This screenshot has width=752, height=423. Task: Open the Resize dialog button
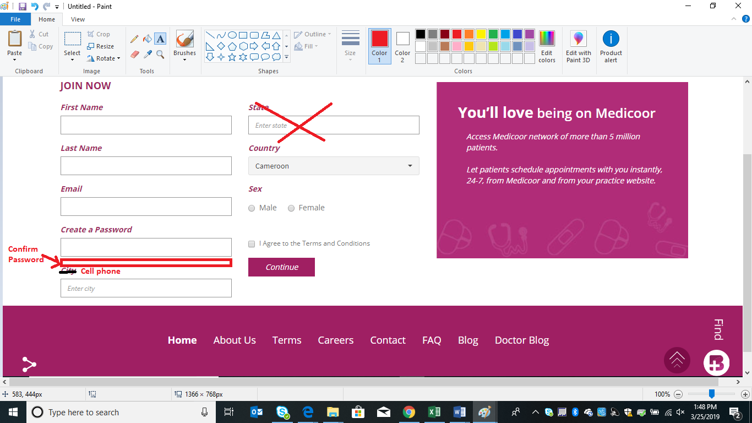coord(100,46)
